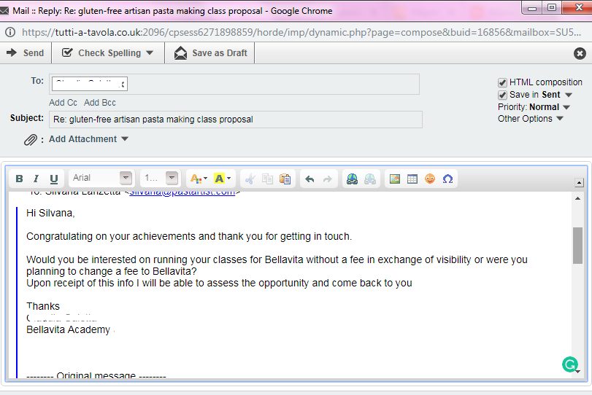Edit the Subject field
The image size is (592, 395).
236,120
